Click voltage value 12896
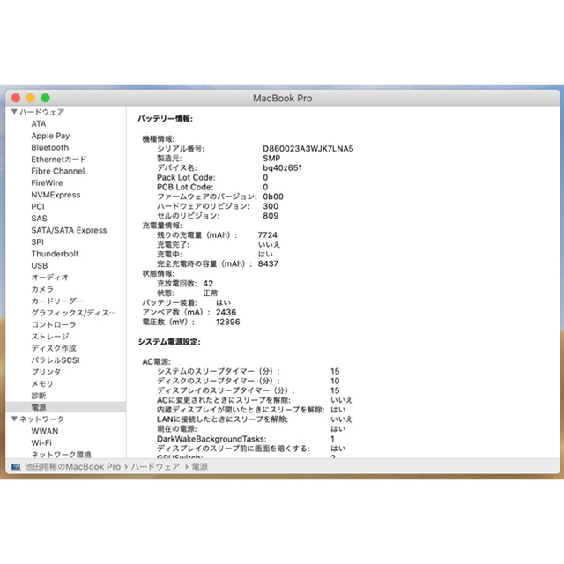 tap(227, 322)
